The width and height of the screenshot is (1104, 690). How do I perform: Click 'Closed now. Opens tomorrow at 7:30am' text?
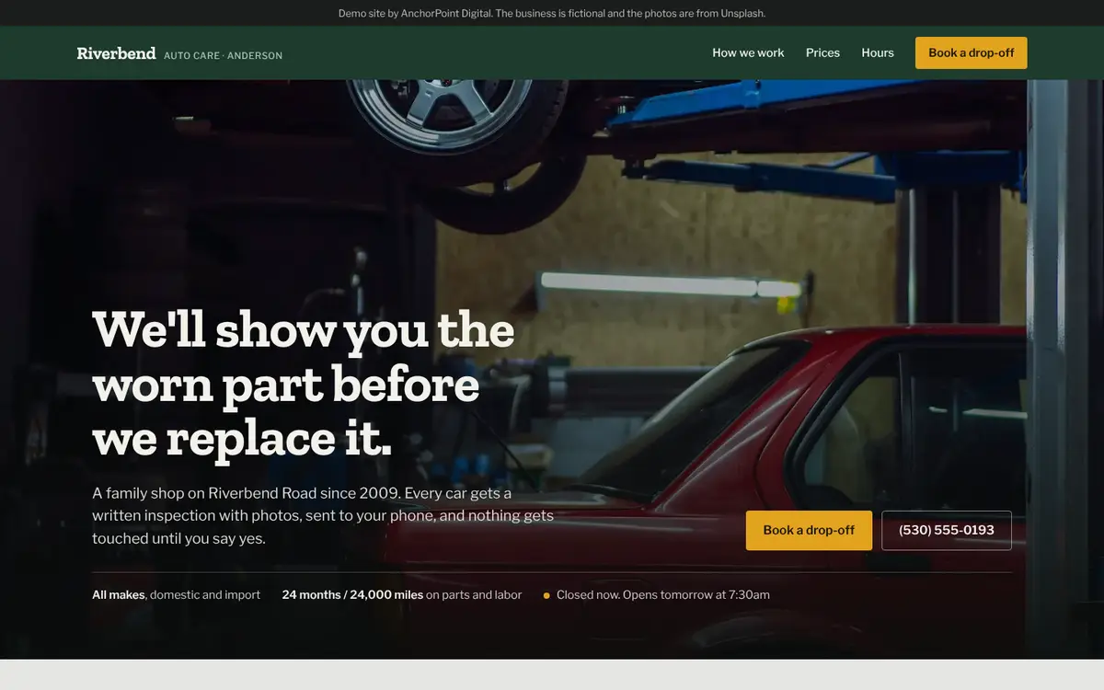point(662,595)
